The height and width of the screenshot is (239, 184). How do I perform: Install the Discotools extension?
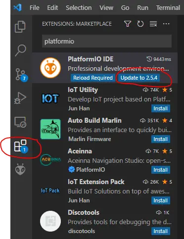click(x=161, y=231)
